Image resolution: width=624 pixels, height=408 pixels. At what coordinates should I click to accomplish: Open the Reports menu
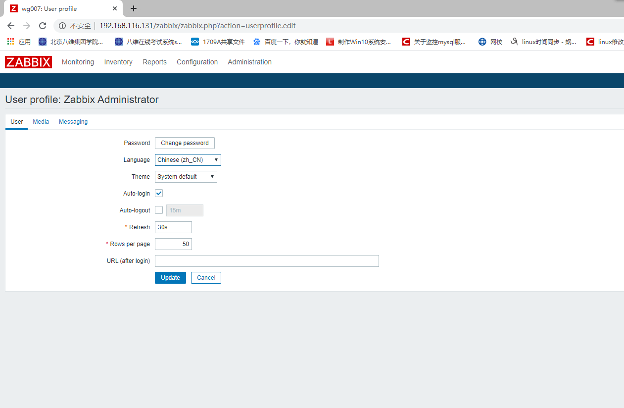pyautogui.click(x=154, y=62)
